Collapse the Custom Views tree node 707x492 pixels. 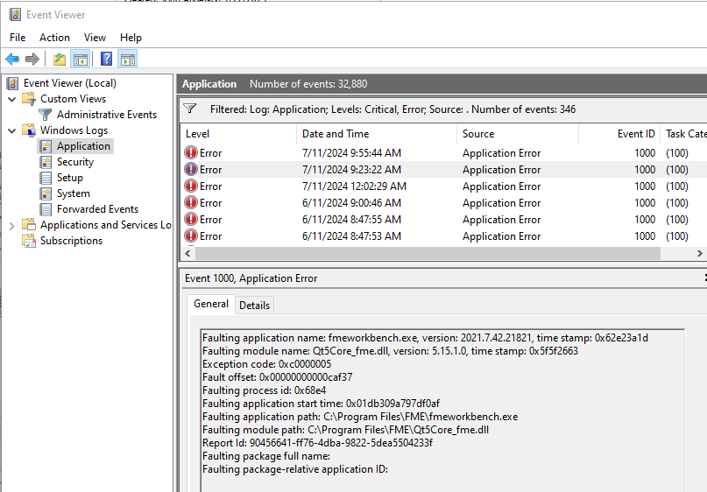[12, 99]
